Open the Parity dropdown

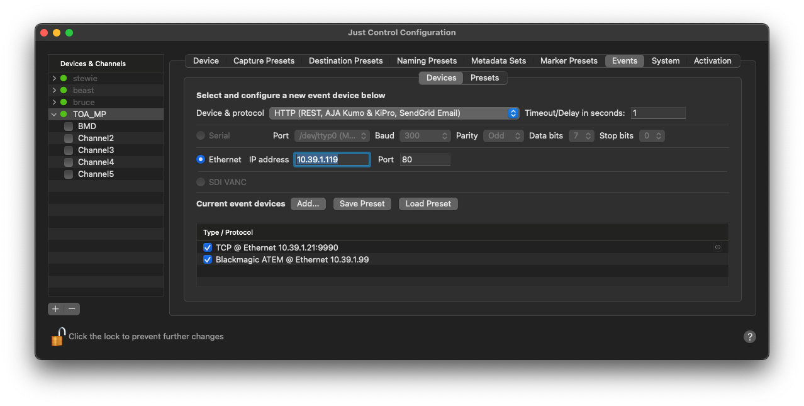coord(503,136)
